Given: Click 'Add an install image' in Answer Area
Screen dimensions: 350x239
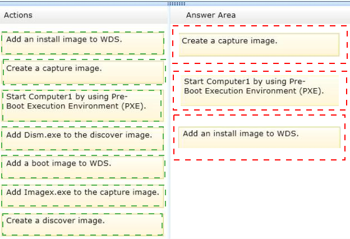Looking at the screenshot, I should (x=259, y=137).
